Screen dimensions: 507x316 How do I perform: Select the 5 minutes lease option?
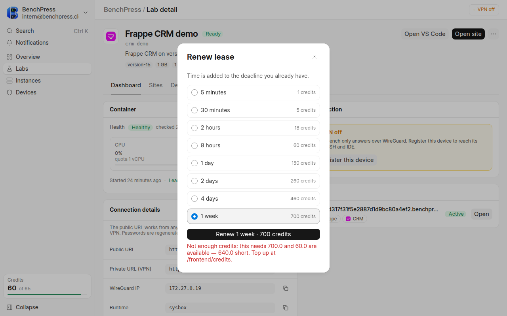click(253, 92)
